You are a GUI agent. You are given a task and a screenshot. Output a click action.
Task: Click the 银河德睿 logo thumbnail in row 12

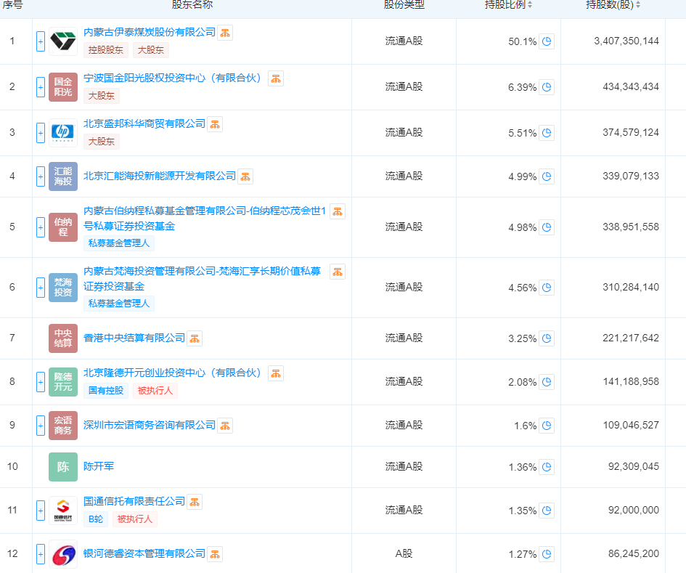pyautogui.click(x=63, y=554)
